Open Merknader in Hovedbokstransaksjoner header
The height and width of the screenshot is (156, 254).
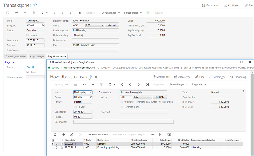coord(161,77)
